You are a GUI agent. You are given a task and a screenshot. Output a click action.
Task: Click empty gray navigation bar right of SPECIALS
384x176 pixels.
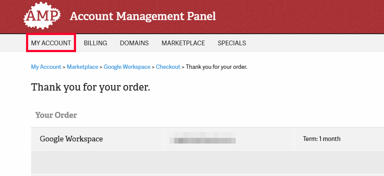tap(316, 43)
